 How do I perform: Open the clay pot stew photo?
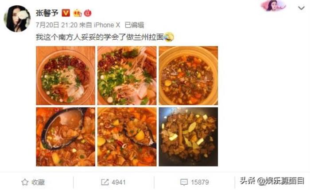(x=188, y=76)
